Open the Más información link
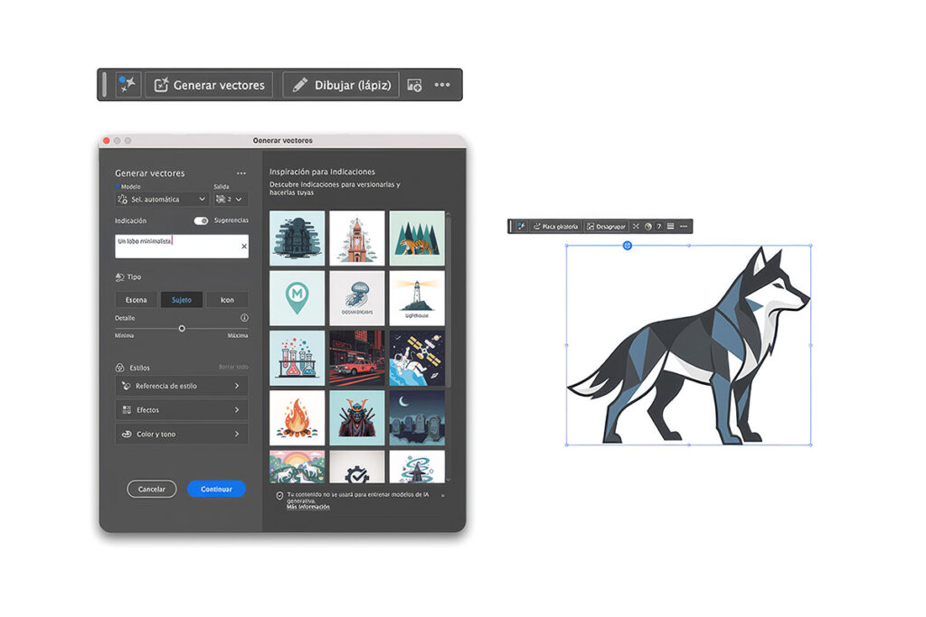The image size is (926, 617). click(307, 507)
